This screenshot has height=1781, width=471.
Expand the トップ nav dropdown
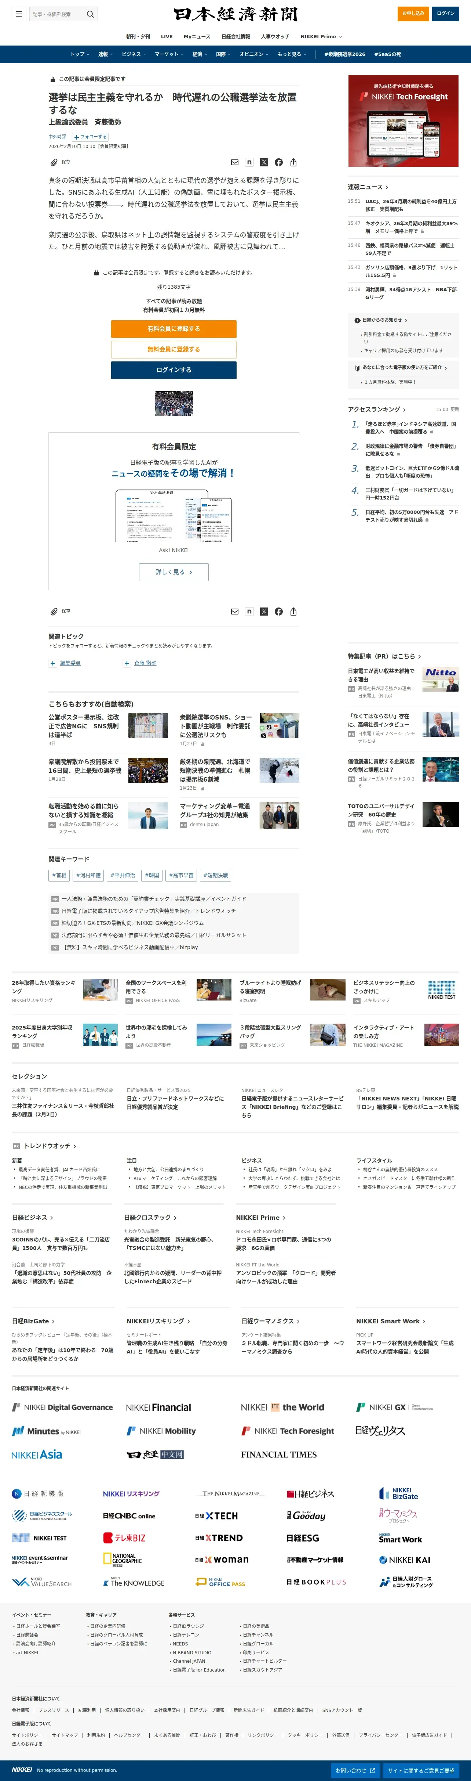click(80, 54)
